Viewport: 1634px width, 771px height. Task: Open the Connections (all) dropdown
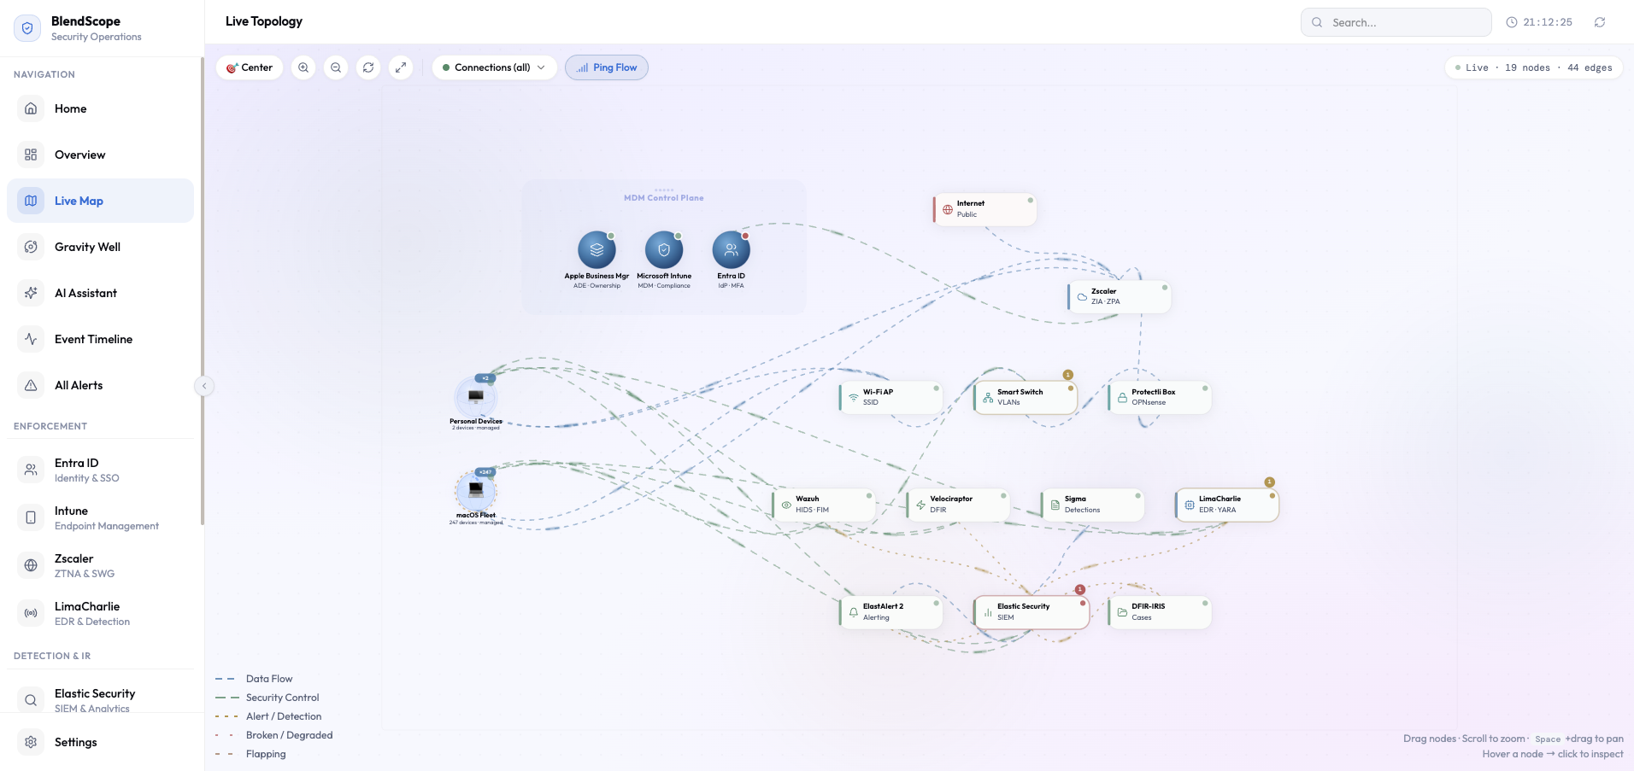click(x=494, y=67)
